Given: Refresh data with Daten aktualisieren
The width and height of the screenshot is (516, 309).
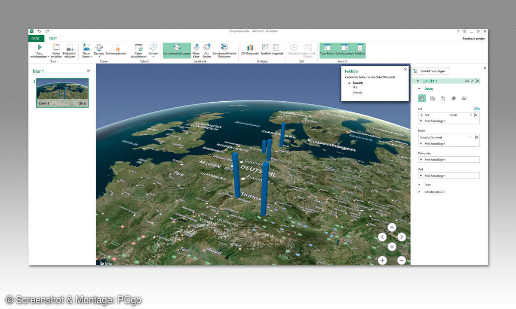Looking at the screenshot, I should (x=138, y=51).
